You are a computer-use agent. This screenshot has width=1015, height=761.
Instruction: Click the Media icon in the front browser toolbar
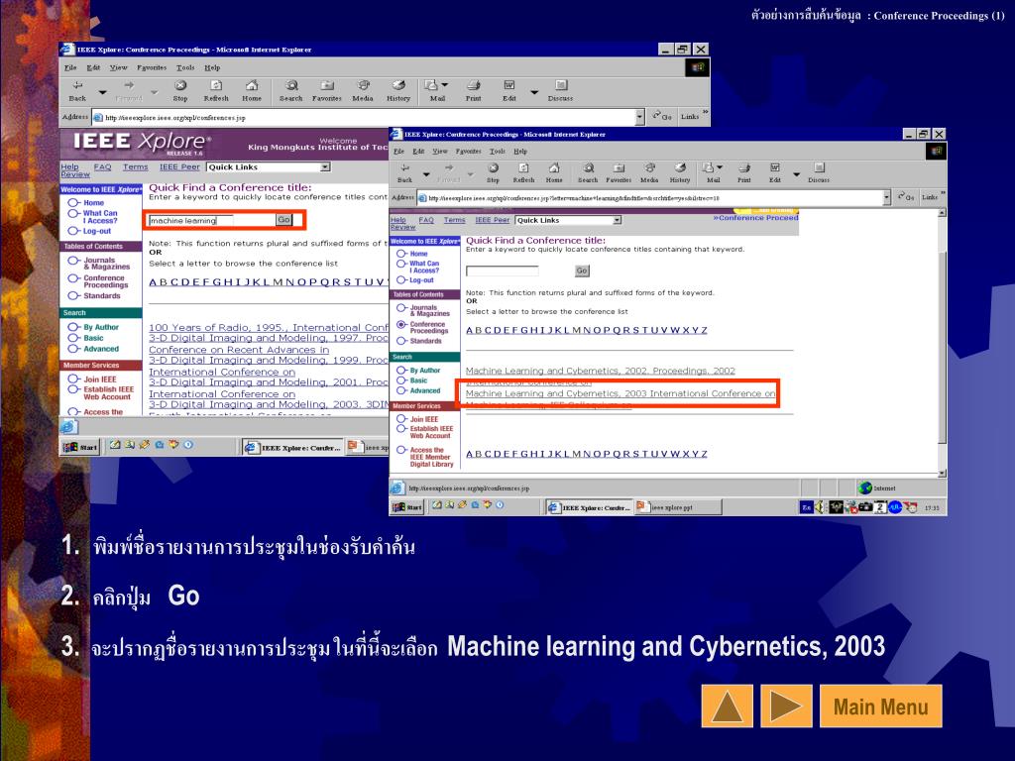coord(649,168)
